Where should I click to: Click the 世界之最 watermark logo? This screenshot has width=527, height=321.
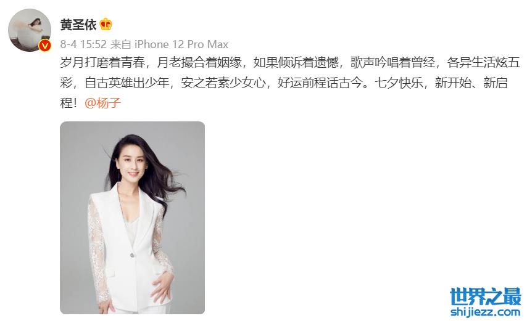(x=485, y=296)
